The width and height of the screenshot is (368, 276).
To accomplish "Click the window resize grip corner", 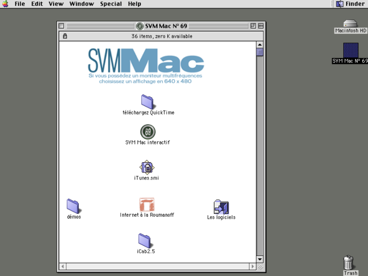I will point(260,267).
